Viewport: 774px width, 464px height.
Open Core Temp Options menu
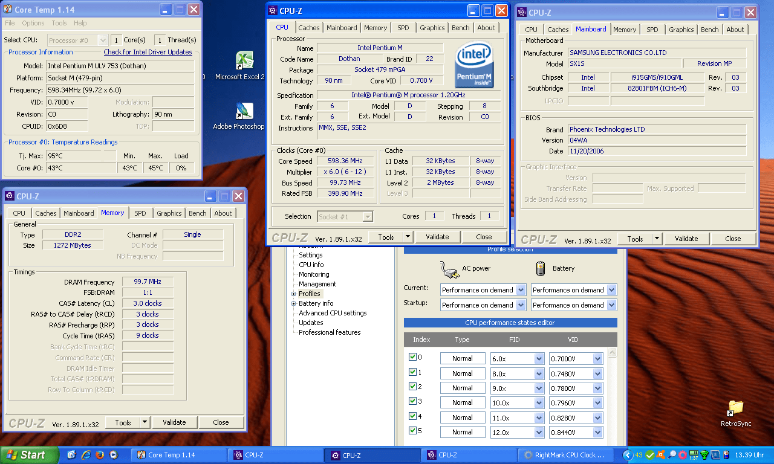(x=33, y=23)
